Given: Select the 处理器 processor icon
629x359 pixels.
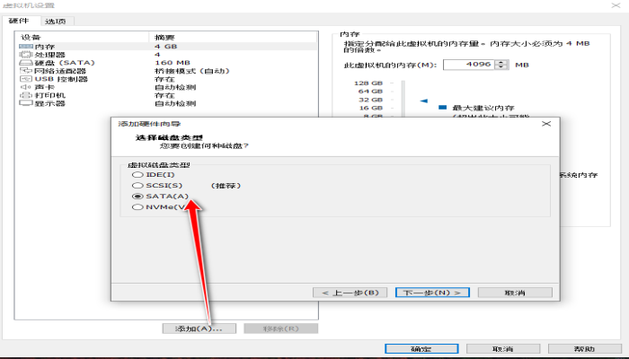Looking at the screenshot, I should (26, 55).
